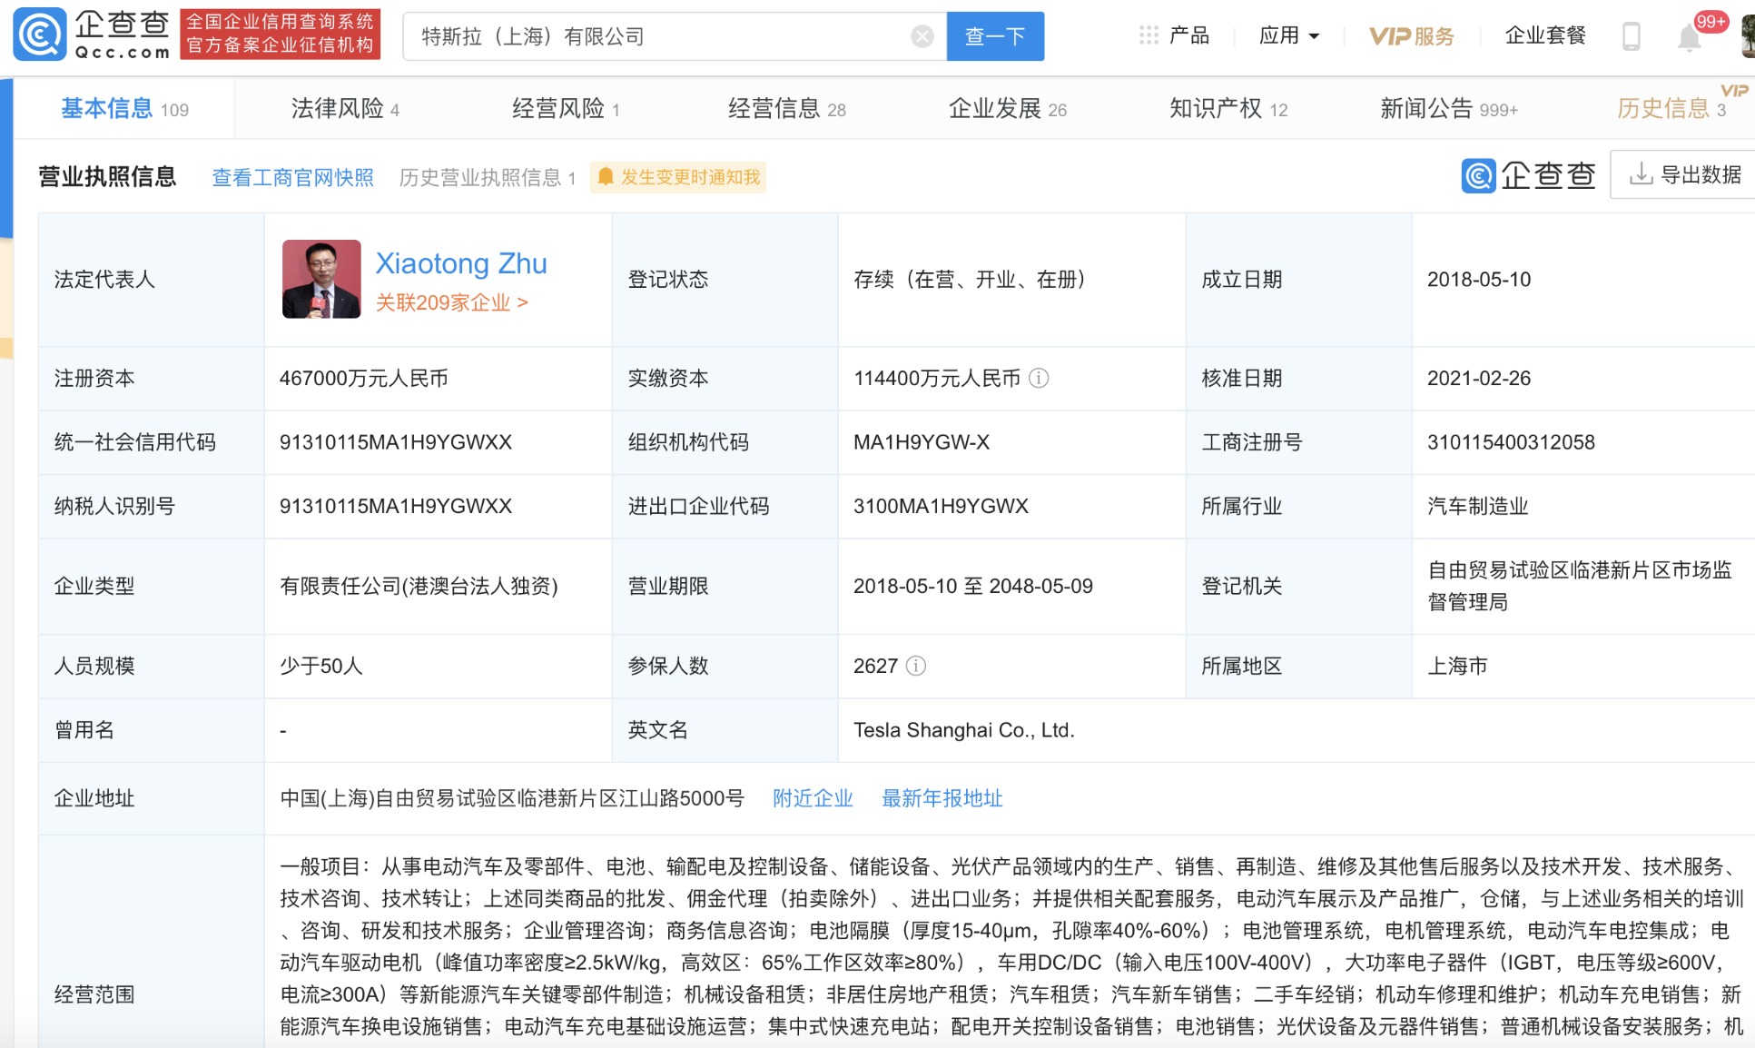Switch to the 法律风险 tab
The width and height of the screenshot is (1755, 1048).
345,109
